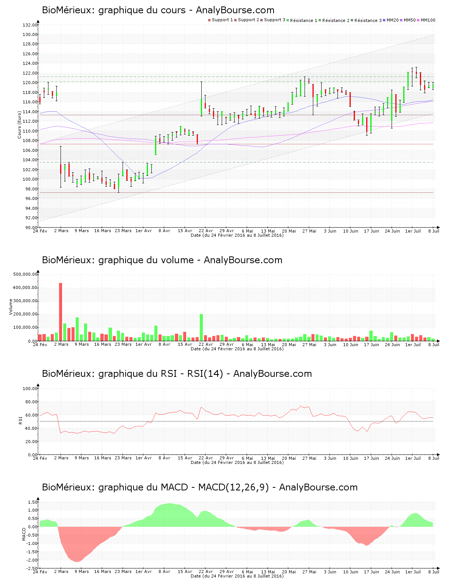454x587 pixels.
Task: Select the MM100 legend label
Action: point(428,20)
